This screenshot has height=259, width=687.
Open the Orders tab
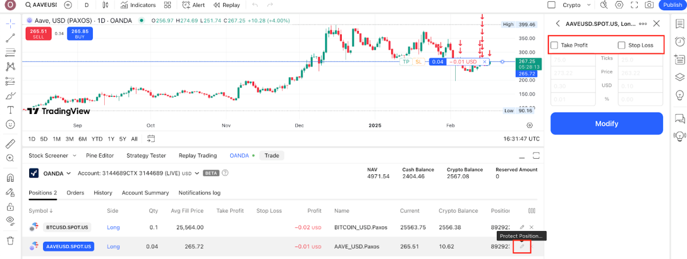(x=76, y=193)
